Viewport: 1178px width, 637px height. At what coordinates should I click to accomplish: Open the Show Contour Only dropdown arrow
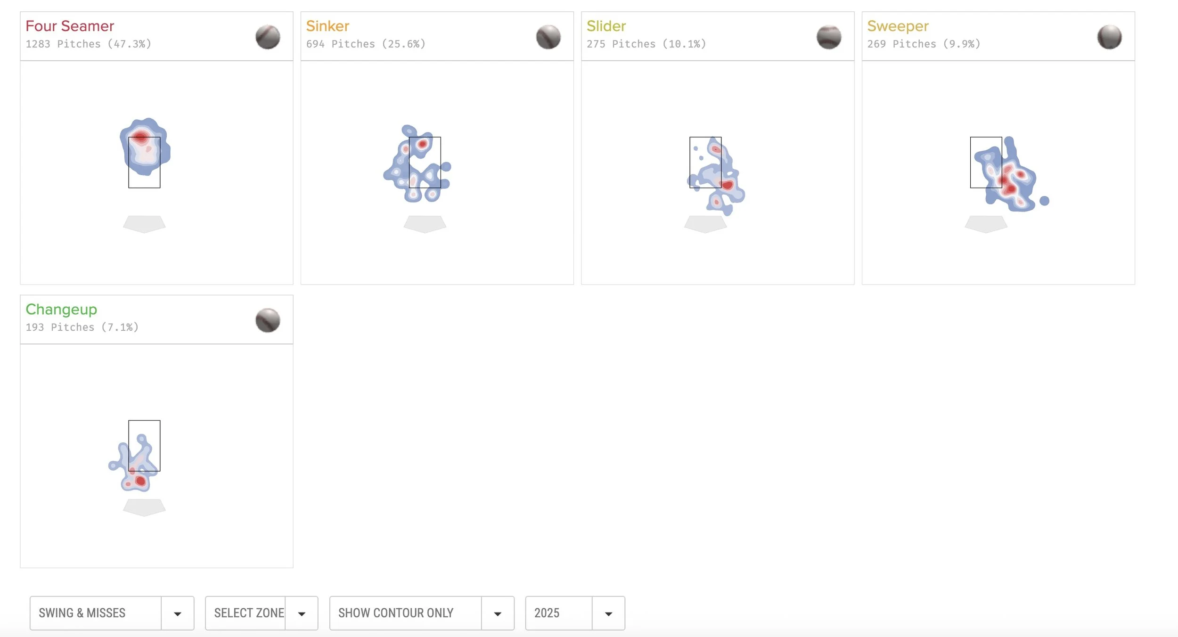pyautogui.click(x=498, y=613)
